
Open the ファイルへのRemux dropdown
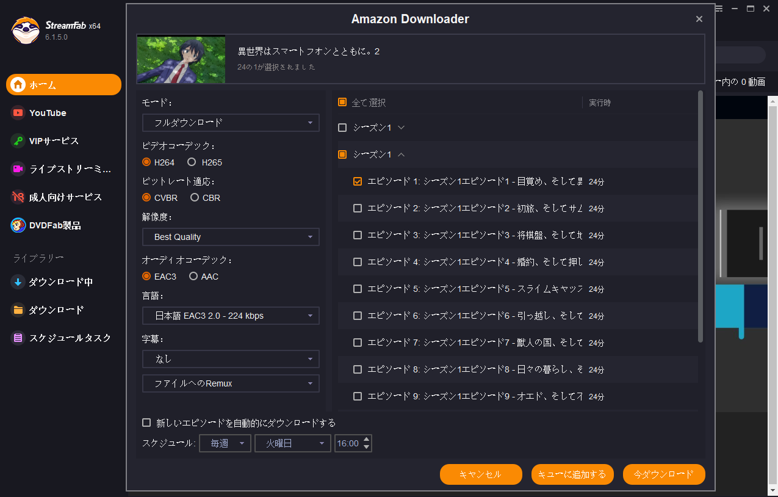tap(231, 383)
